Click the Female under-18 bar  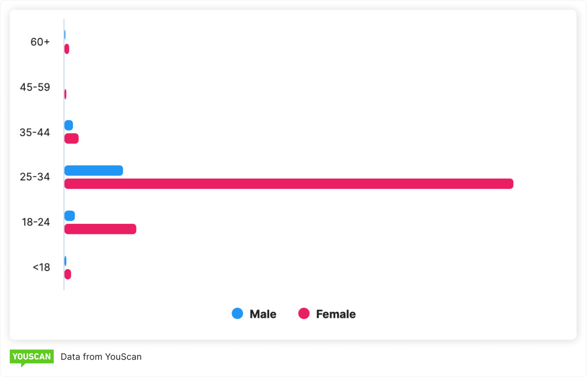67,274
